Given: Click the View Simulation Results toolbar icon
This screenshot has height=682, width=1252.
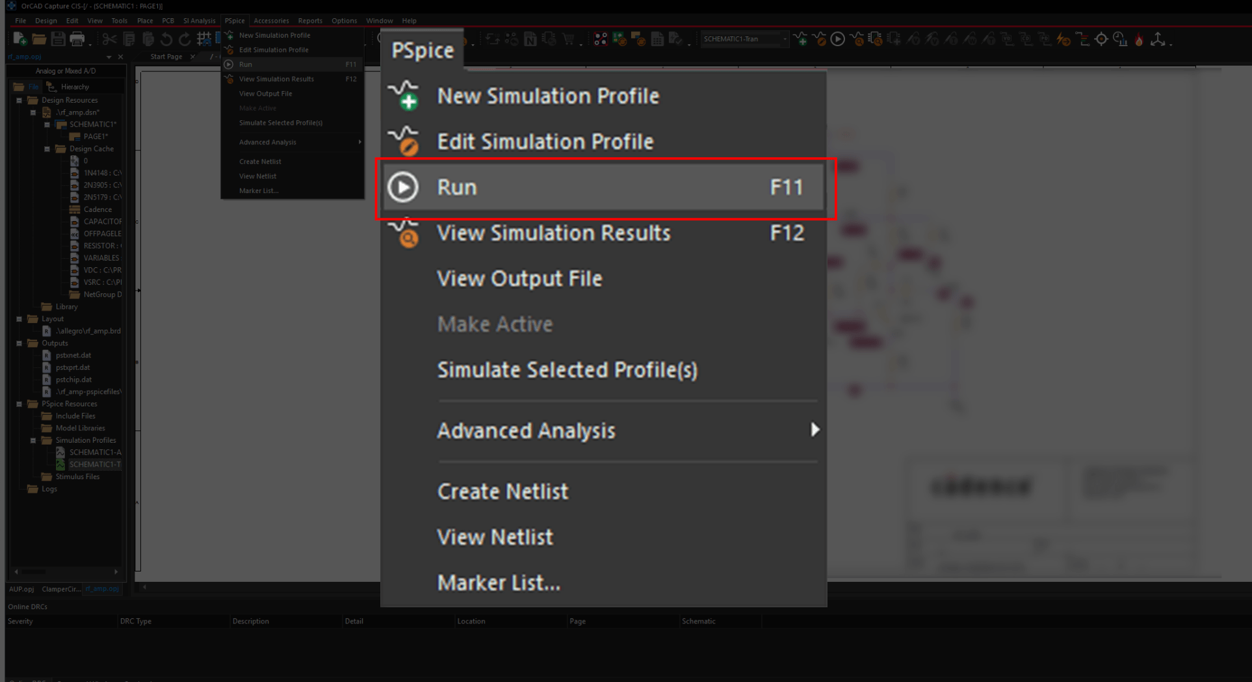Looking at the screenshot, I should (857, 40).
